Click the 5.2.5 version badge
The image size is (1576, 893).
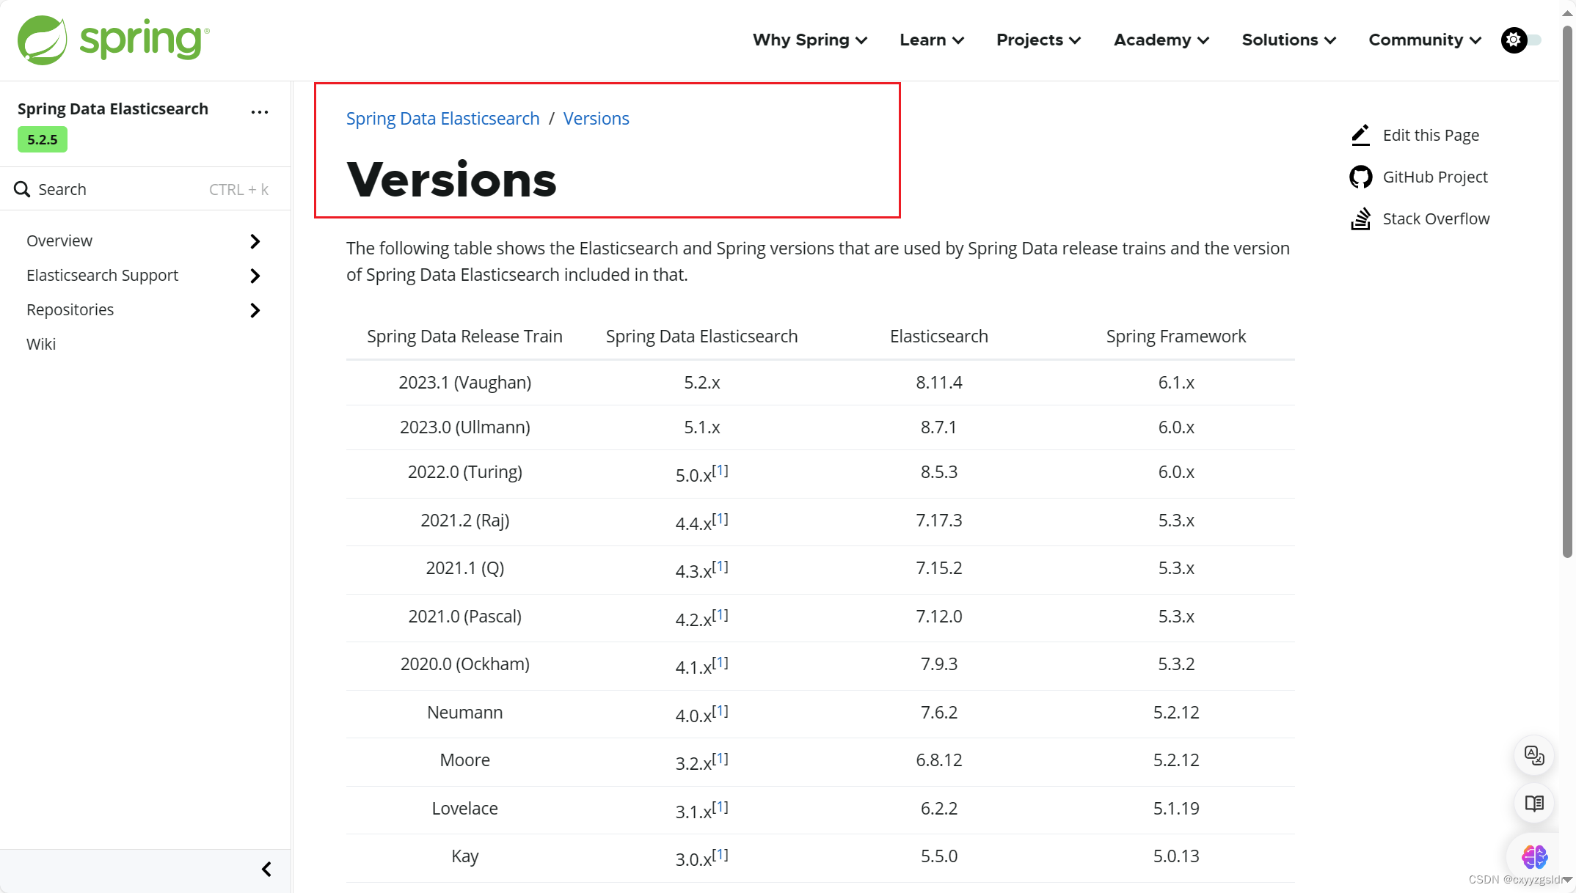[42, 139]
